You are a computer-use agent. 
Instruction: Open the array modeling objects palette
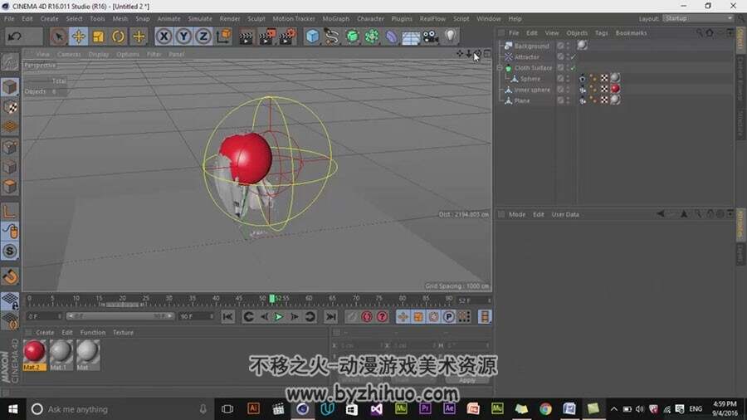point(372,37)
